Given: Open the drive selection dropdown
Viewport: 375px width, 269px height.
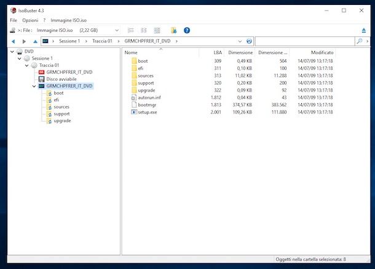Looking at the screenshot, I should point(117,30).
